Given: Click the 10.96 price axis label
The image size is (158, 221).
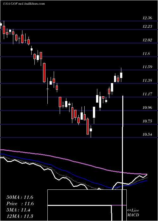Looking at the screenshot, I should tap(147, 108).
